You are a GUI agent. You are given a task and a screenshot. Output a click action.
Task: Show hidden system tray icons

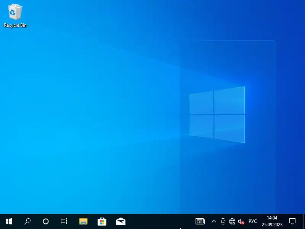(x=214, y=221)
